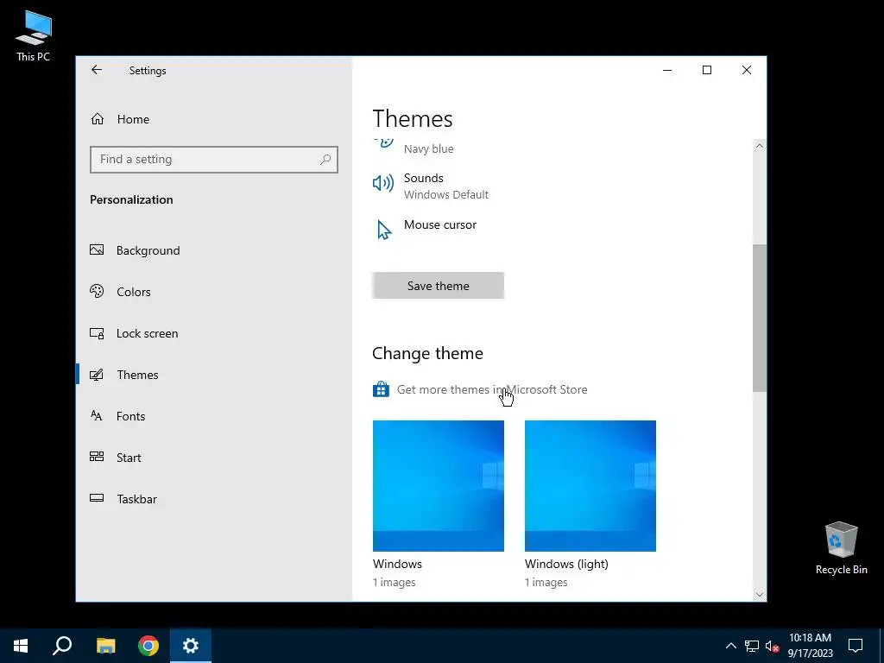884x663 pixels.
Task: Select the Windows theme thumbnail
Action: click(438, 486)
